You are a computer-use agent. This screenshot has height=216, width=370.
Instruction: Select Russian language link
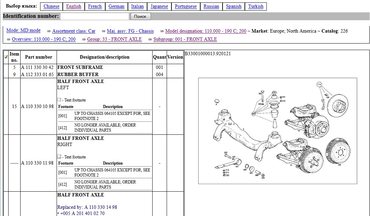click(x=211, y=7)
